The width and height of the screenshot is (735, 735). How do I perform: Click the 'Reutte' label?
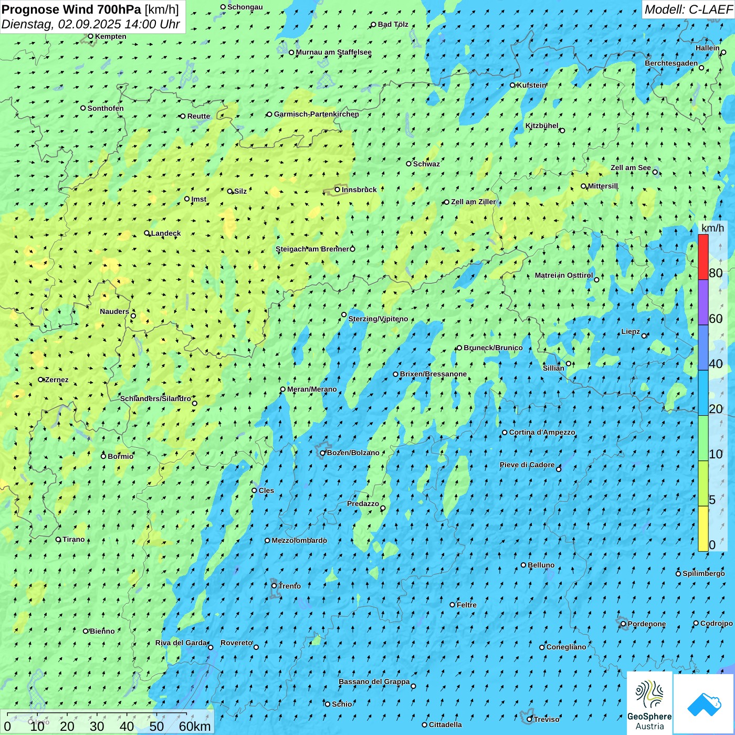[x=198, y=116]
